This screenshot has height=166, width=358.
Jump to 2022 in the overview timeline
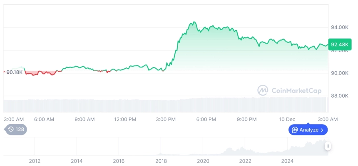[245, 161]
